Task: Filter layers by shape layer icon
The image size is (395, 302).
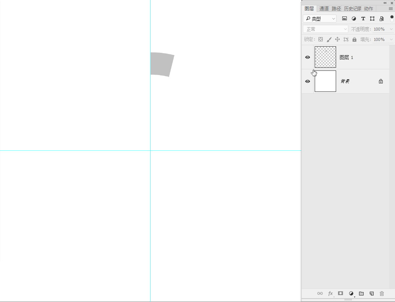Action: (372, 18)
